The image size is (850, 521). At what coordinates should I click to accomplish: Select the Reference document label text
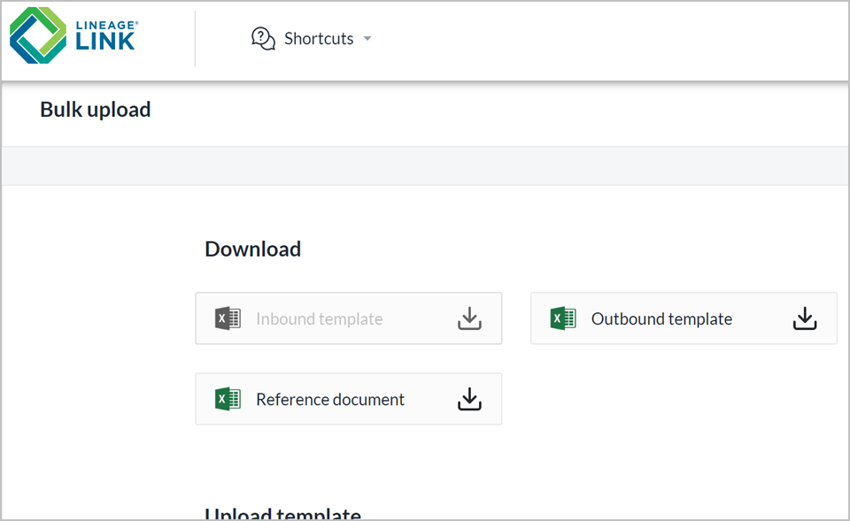[x=330, y=400]
